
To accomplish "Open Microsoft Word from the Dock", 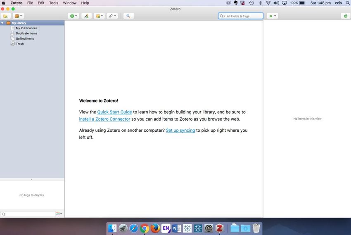I will pos(177,228).
